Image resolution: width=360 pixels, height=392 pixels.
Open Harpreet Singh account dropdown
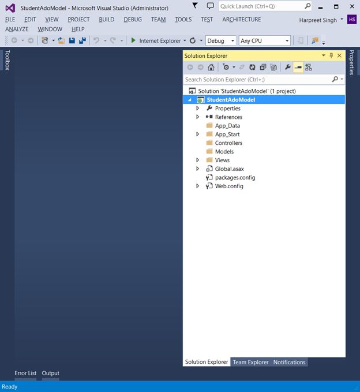pyautogui.click(x=342, y=19)
